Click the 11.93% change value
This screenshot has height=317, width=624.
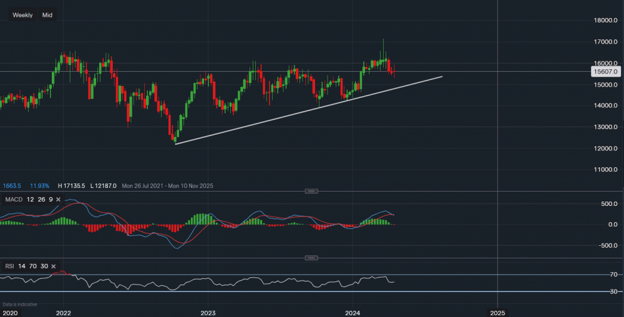click(x=39, y=186)
